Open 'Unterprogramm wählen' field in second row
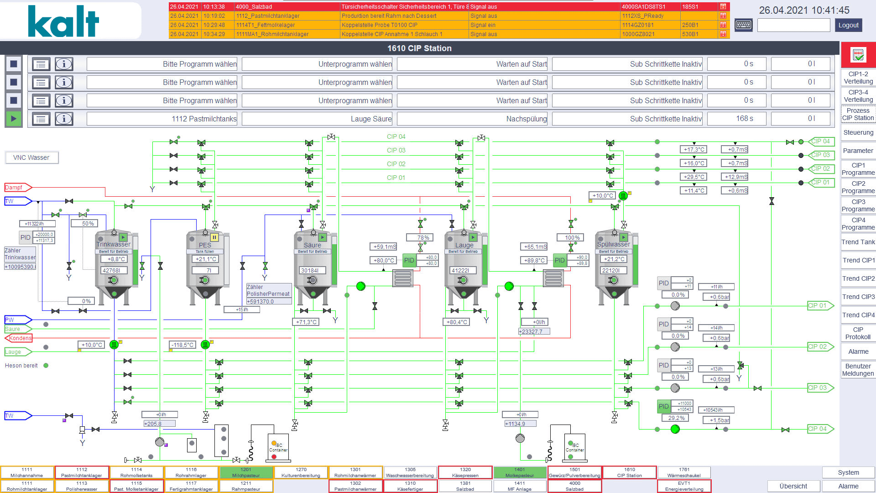Viewport: 876px width, 493px height. click(317, 82)
